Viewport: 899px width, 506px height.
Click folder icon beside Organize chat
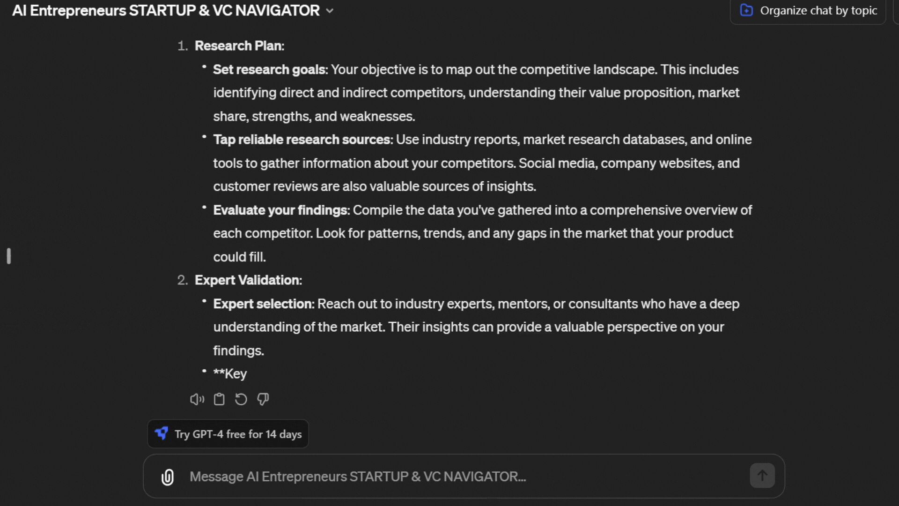[746, 10]
